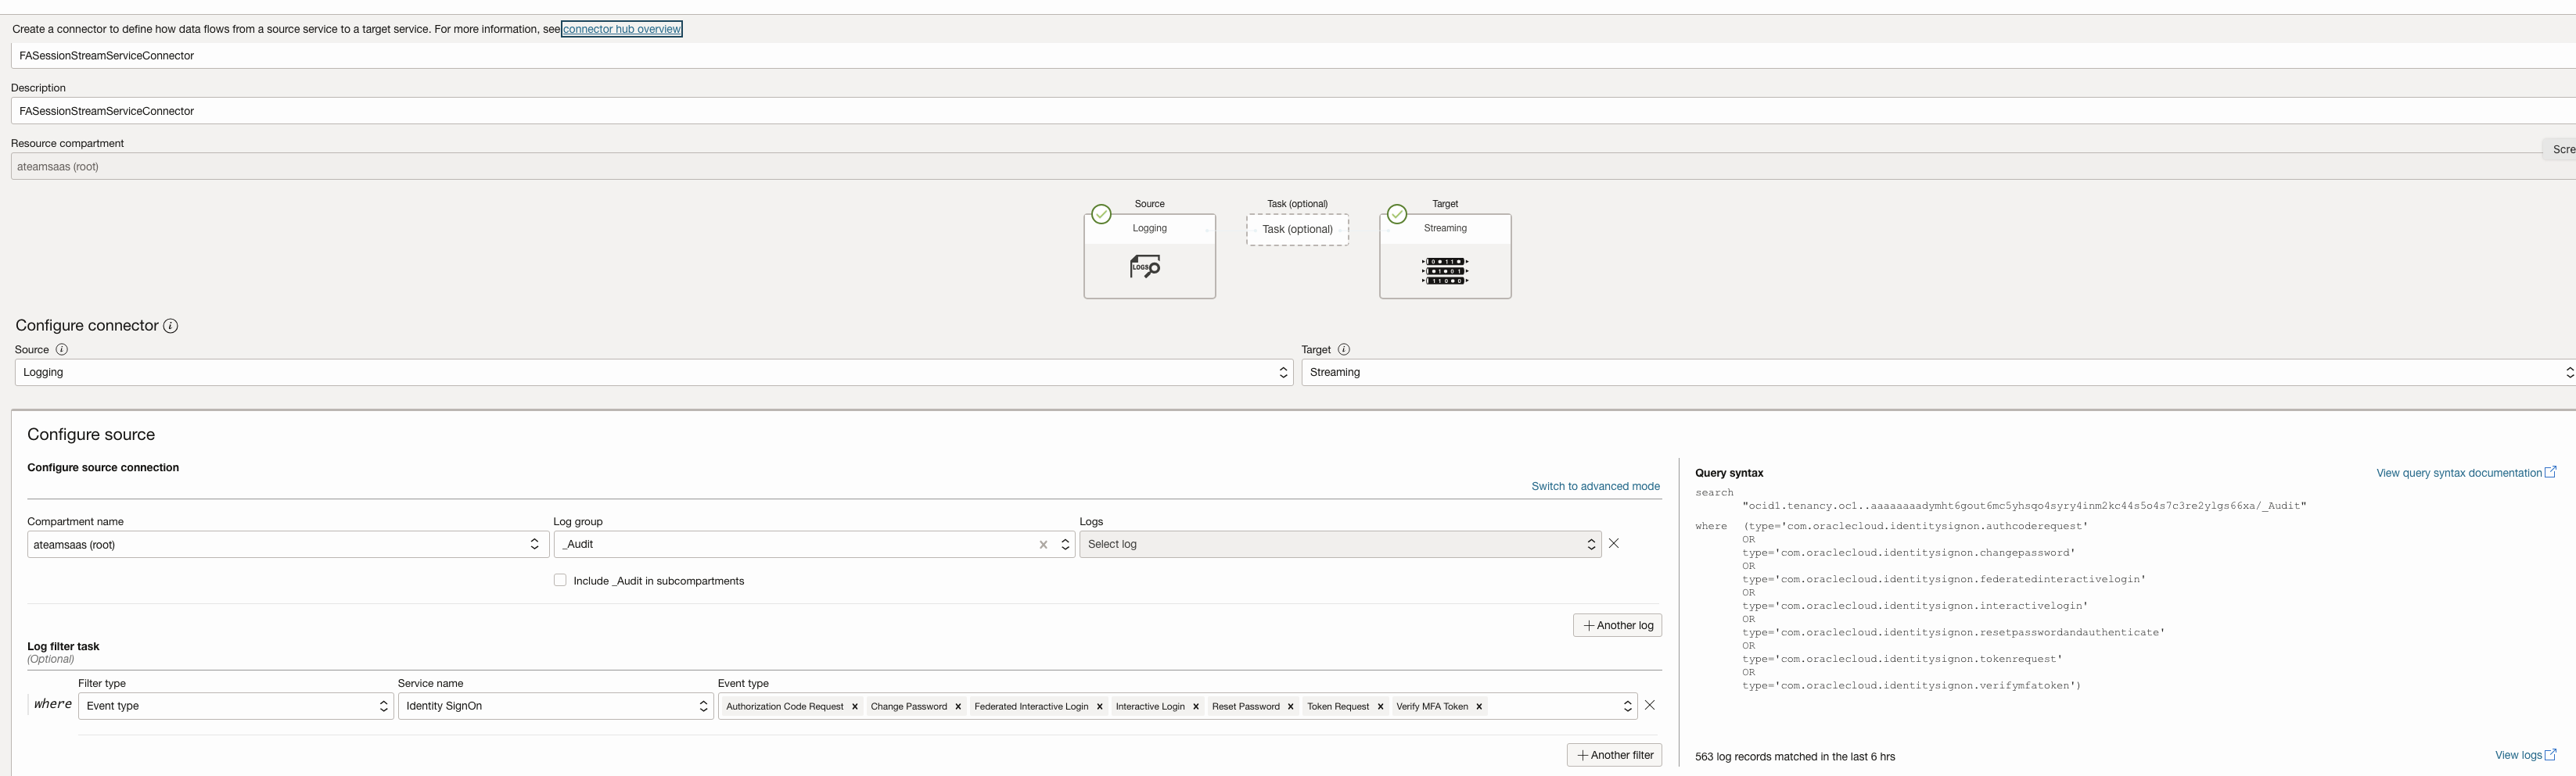Delete the log filter row using X
This screenshot has height=776, width=2576.
point(1650,705)
